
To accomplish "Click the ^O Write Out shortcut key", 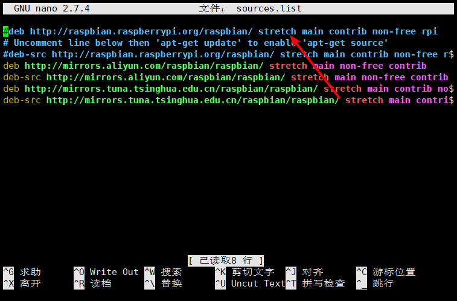I will pyautogui.click(x=79, y=272).
